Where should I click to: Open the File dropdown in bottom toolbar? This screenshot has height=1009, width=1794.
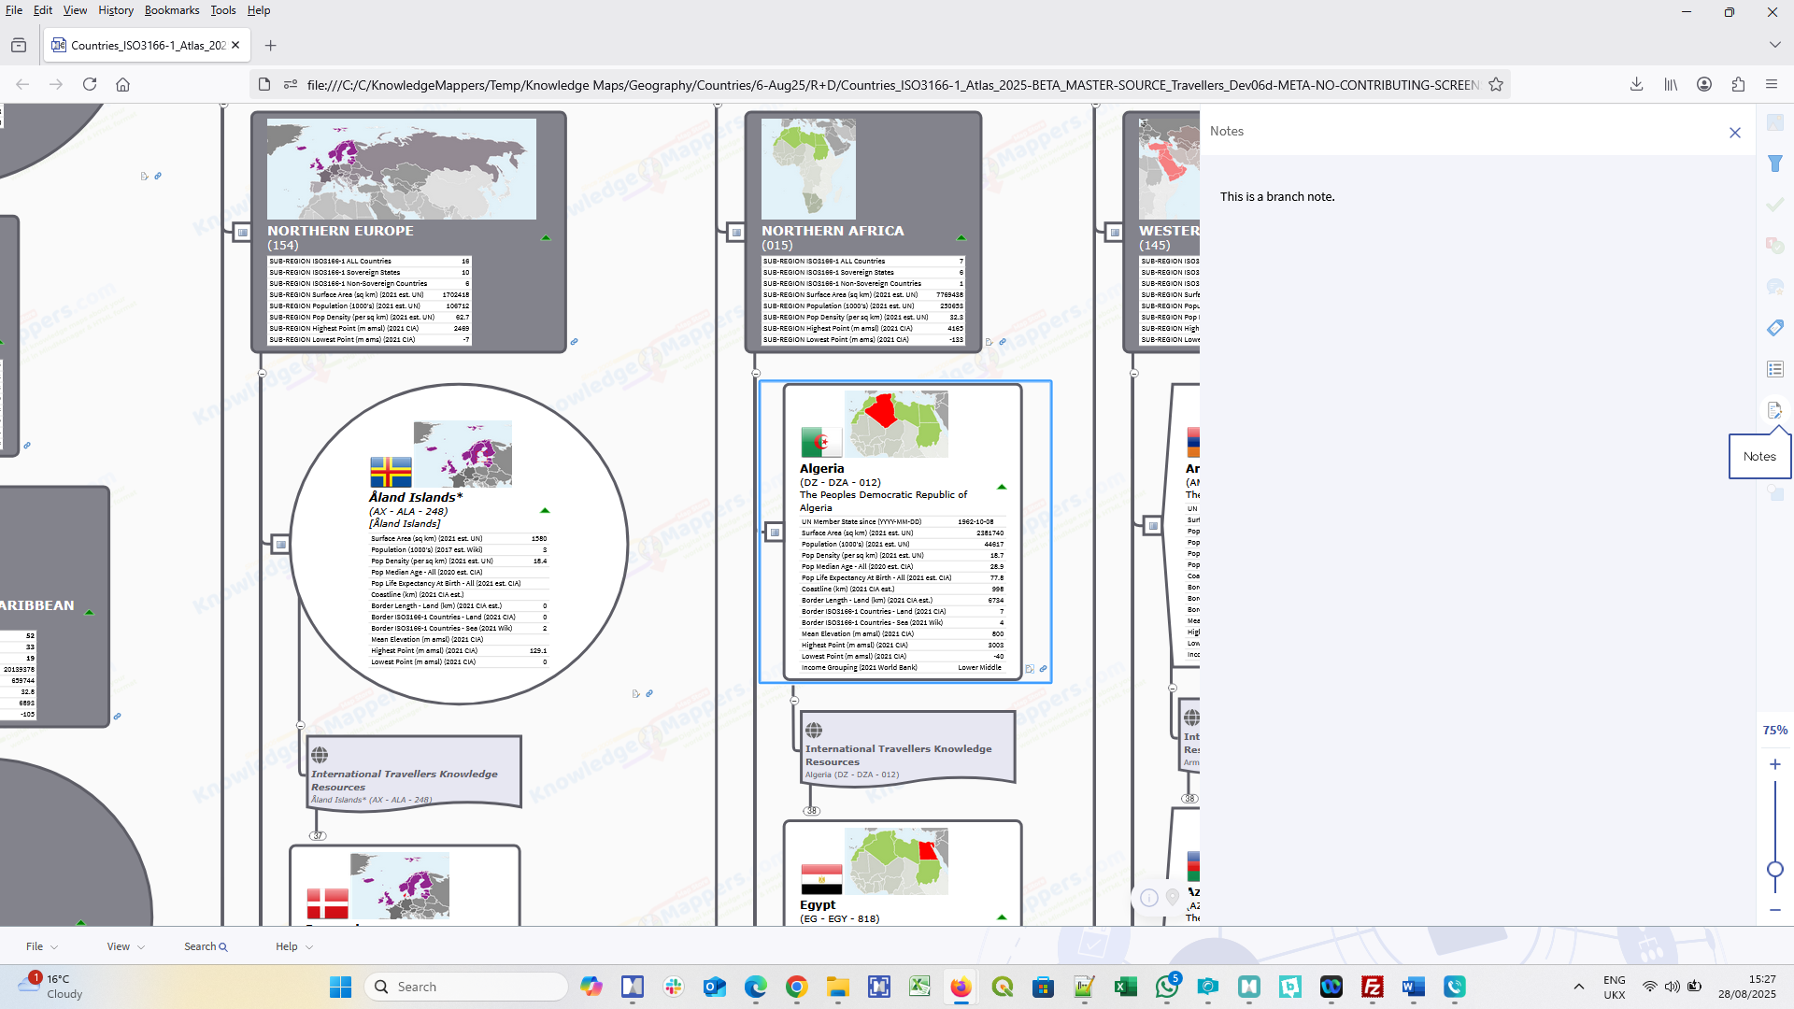click(x=41, y=946)
